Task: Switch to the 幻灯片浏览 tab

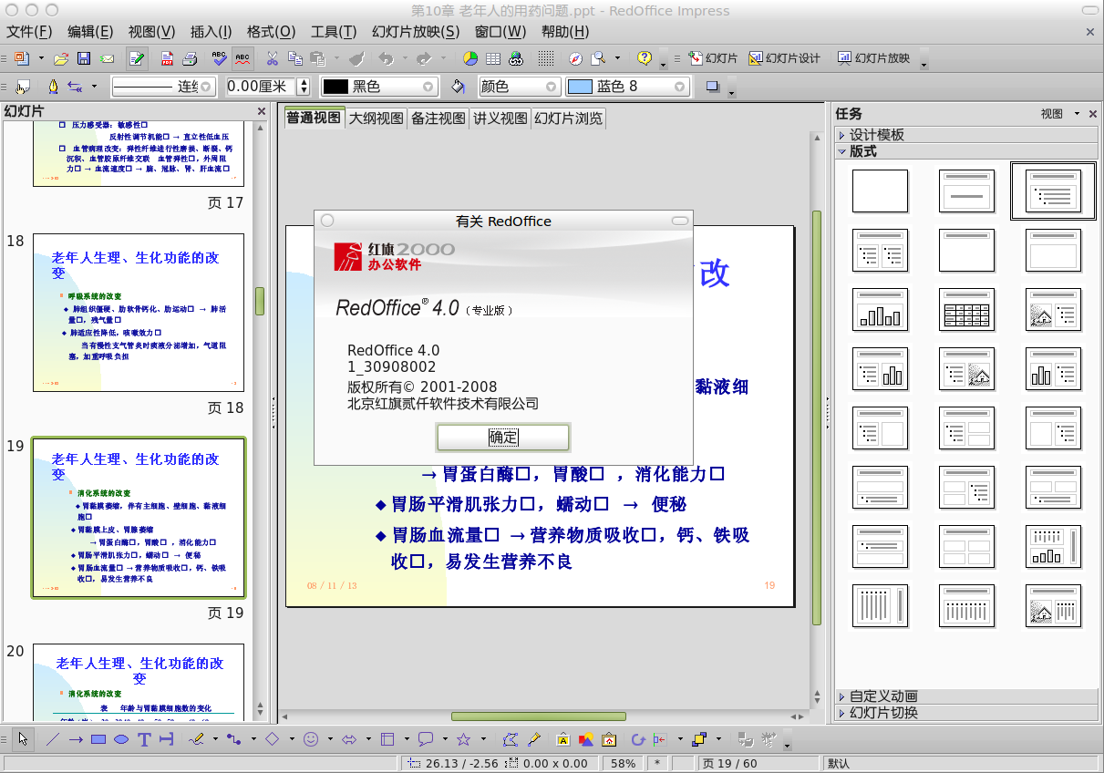Action: (568, 119)
